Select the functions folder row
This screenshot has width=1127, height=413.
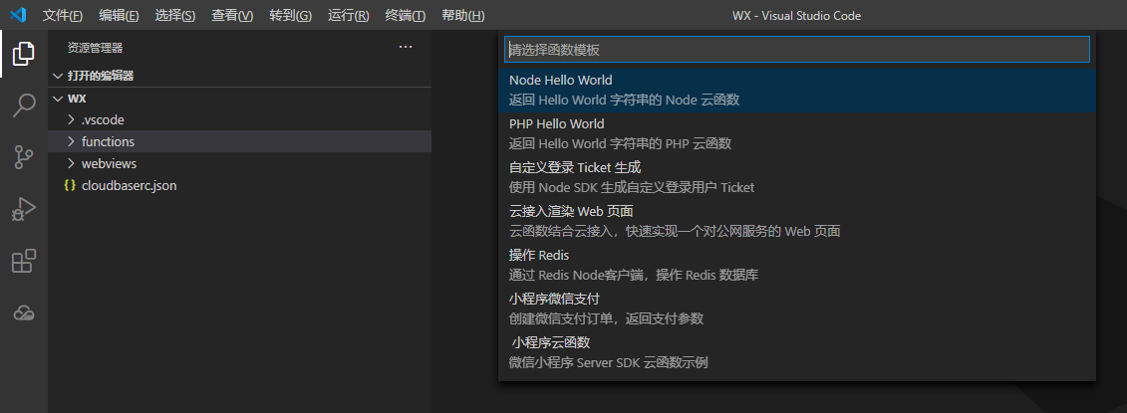240,141
